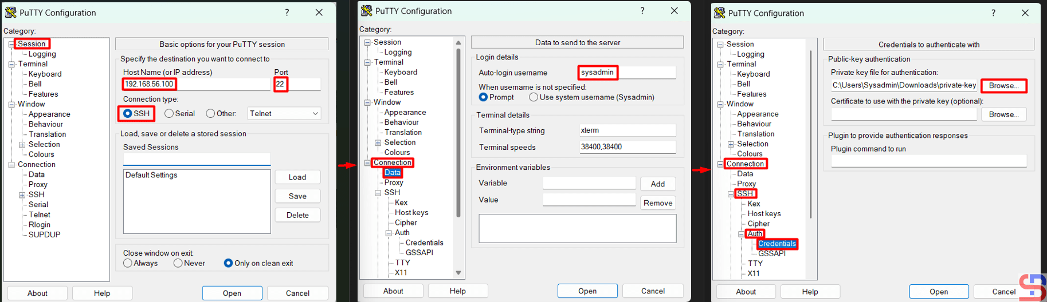1047x302 pixels.
Task: Click the title bar help question mark in the Credentials window
Action: pos(993,13)
